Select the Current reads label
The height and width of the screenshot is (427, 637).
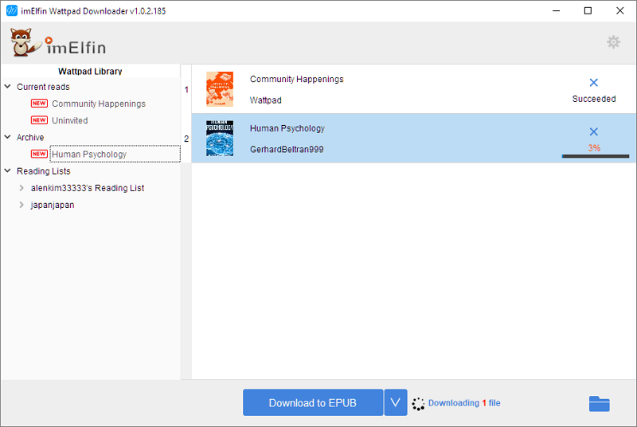point(43,87)
